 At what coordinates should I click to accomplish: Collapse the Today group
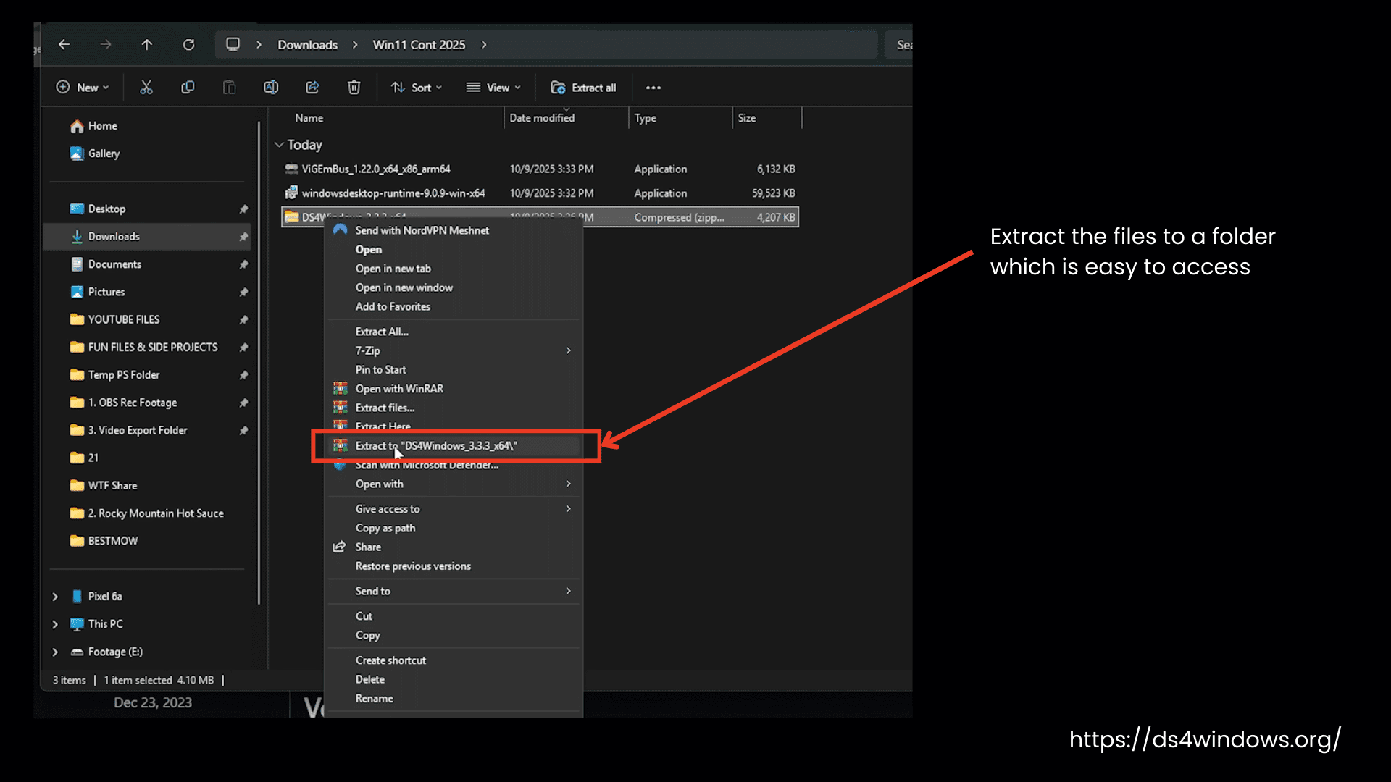point(279,145)
